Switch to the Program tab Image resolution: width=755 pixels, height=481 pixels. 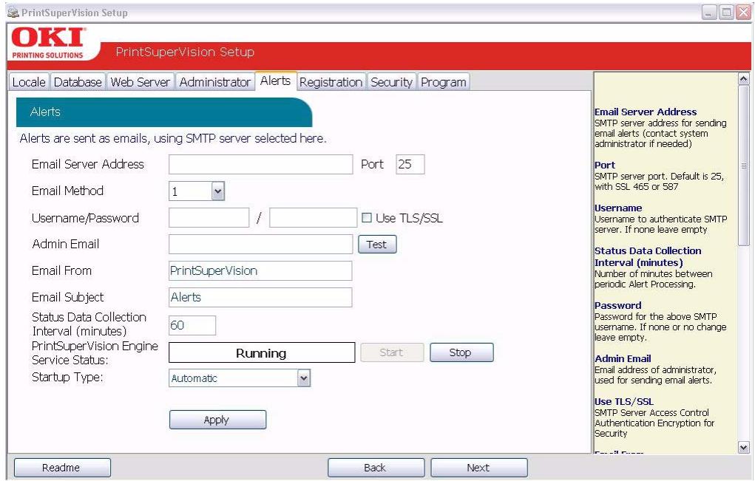click(x=444, y=82)
